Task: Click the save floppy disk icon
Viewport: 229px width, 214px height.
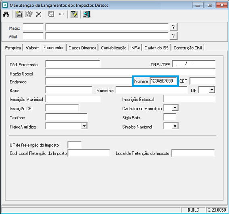Action: (x=51, y=14)
